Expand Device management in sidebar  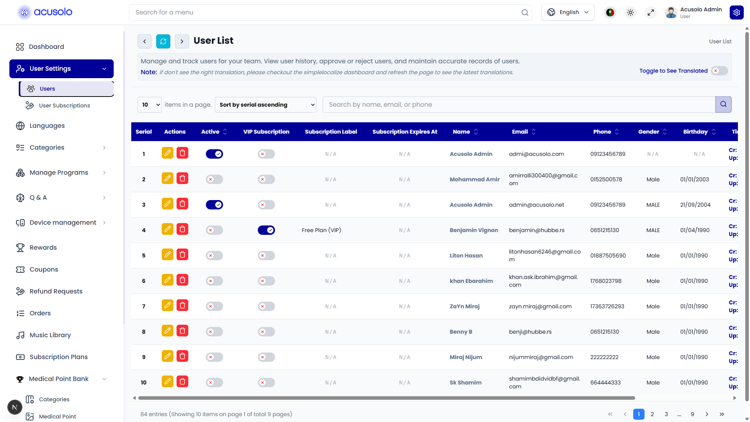tap(62, 223)
